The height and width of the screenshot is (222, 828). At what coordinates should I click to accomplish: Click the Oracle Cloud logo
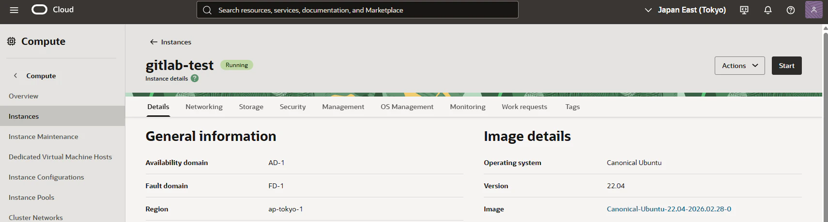tap(53, 10)
